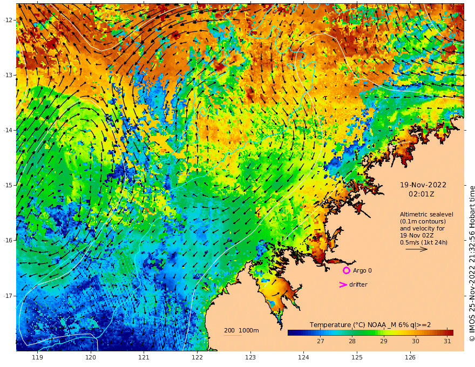Click longitude label 121 on axis

click(144, 357)
